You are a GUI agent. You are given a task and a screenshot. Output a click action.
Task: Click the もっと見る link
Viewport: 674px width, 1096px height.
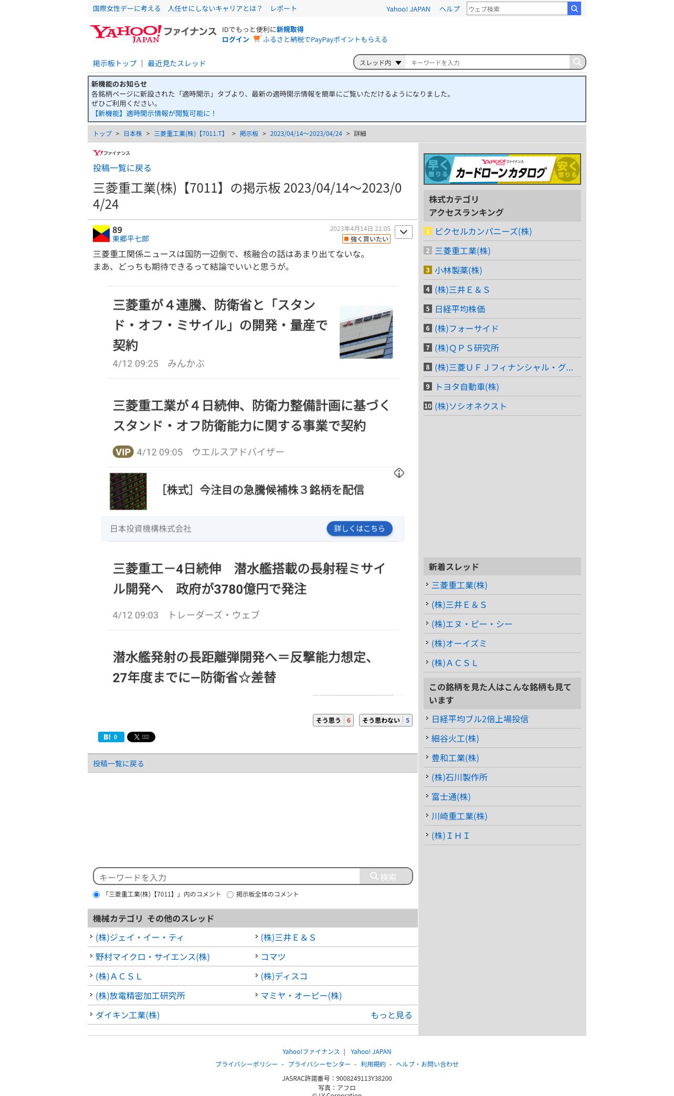tap(391, 1015)
